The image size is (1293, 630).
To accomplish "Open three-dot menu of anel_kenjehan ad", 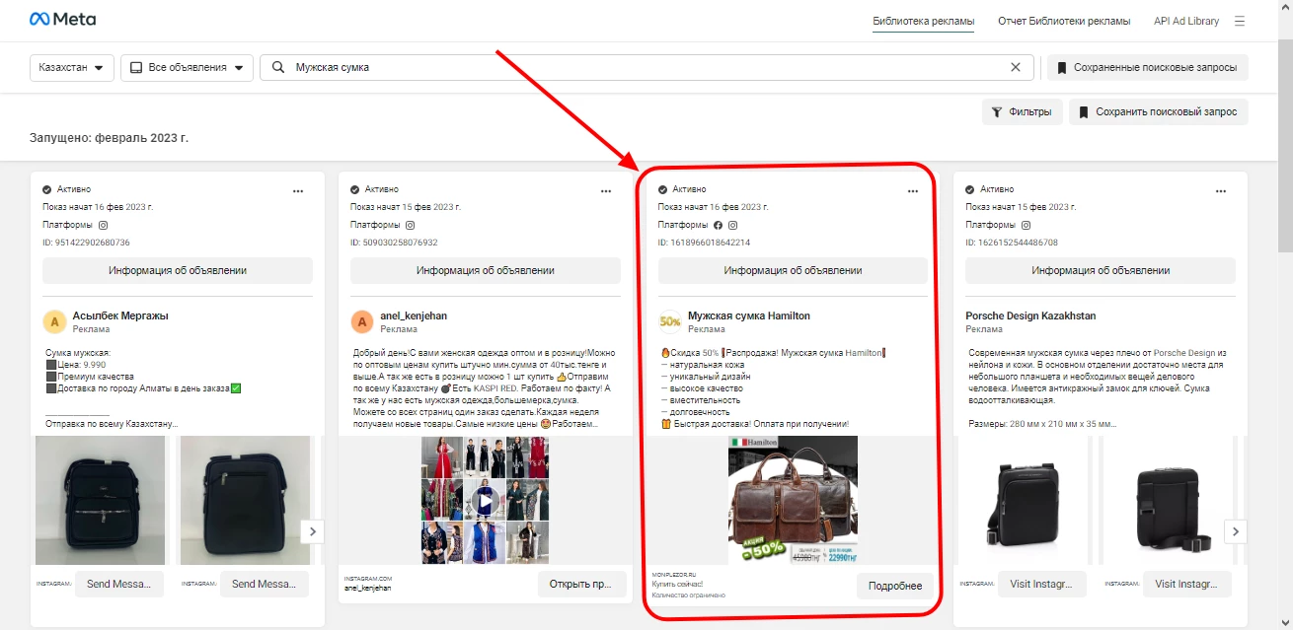I will point(606,191).
